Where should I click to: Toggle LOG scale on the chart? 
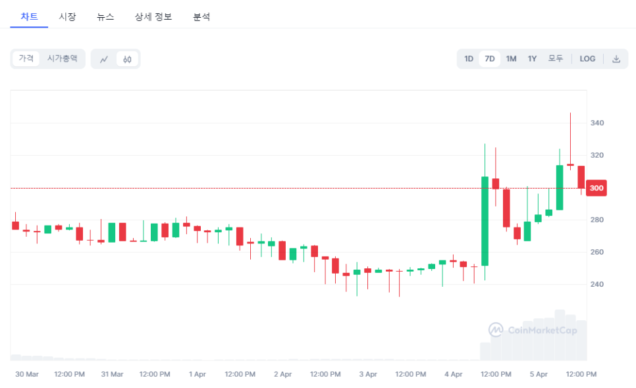(587, 59)
